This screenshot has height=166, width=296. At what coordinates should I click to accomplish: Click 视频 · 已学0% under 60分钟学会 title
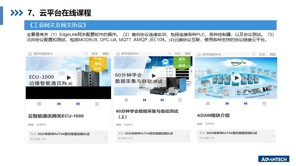124,124
